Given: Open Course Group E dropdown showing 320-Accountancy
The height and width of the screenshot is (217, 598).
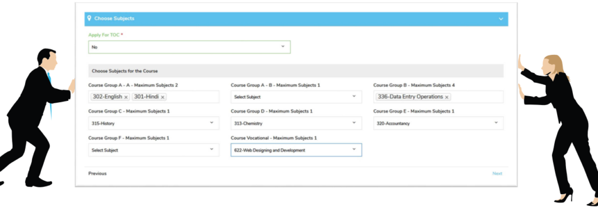Looking at the screenshot, I should [x=438, y=123].
